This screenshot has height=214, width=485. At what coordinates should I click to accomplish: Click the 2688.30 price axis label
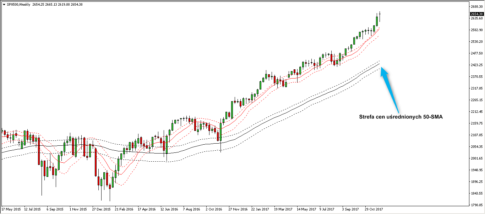click(476, 7)
